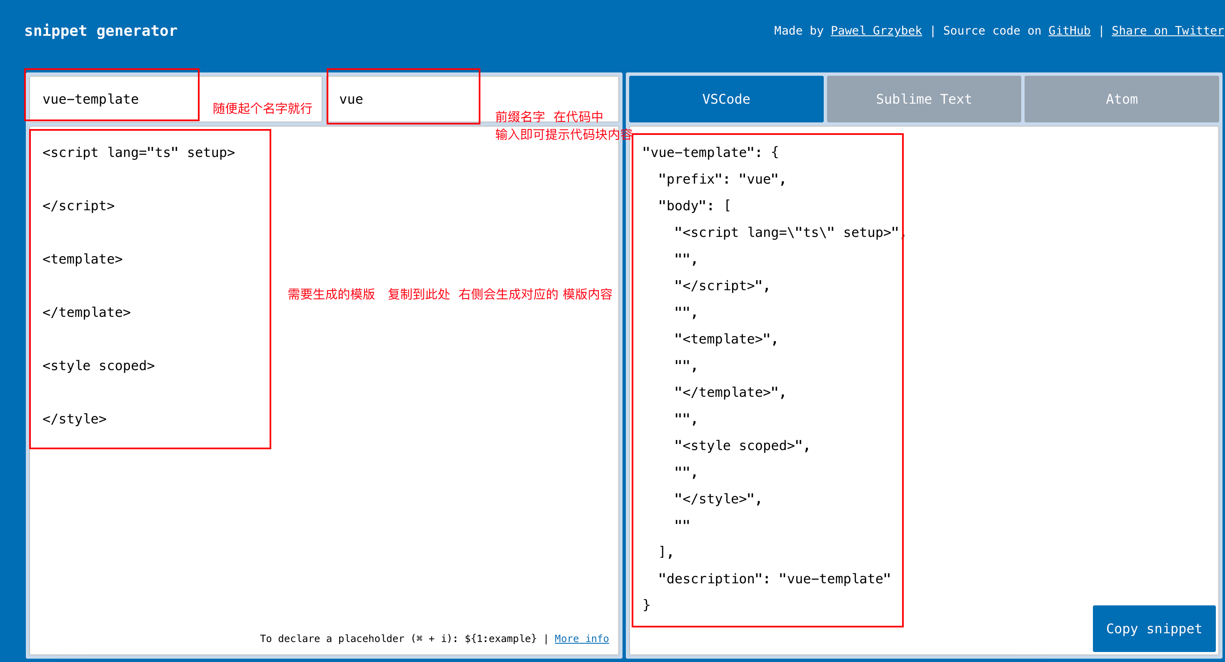Switch to the Sublime Text tab
The height and width of the screenshot is (662, 1225).
923,99
